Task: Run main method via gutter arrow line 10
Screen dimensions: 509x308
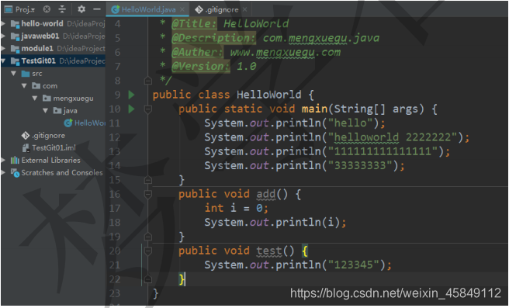Action: point(131,109)
